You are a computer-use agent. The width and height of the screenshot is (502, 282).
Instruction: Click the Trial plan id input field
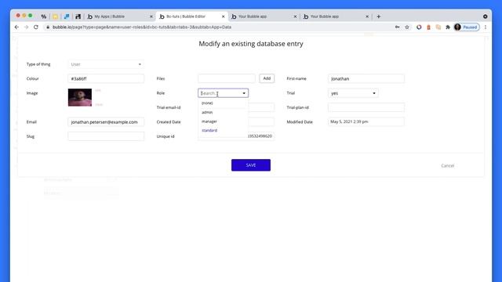pyautogui.click(x=366, y=107)
